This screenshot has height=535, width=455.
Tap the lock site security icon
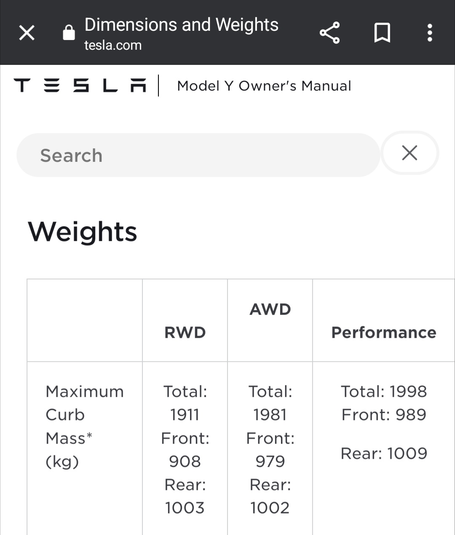click(x=69, y=32)
